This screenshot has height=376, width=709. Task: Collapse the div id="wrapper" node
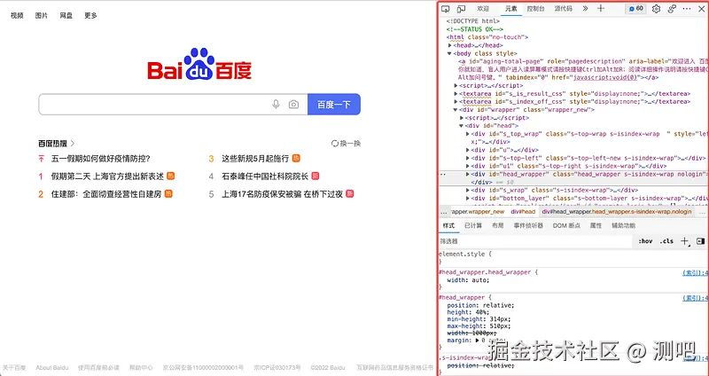pos(456,109)
